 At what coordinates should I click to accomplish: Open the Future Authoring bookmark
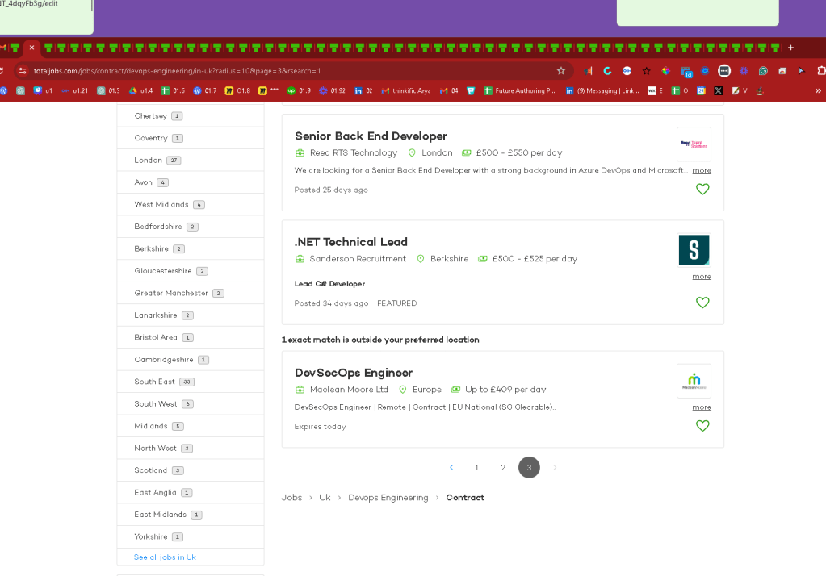pyautogui.click(x=520, y=90)
